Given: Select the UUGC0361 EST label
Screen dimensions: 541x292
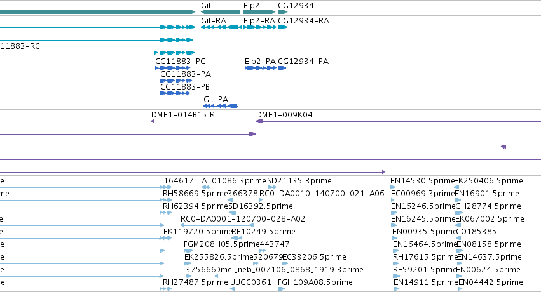Looking at the screenshot, I should tap(251, 282).
